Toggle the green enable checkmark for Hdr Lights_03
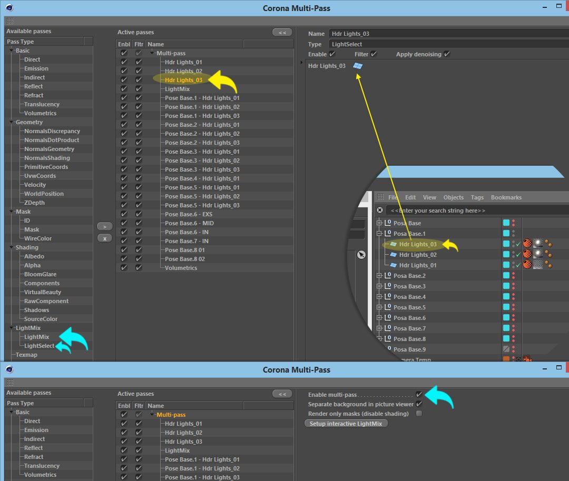This screenshot has height=481, width=569. click(x=518, y=244)
